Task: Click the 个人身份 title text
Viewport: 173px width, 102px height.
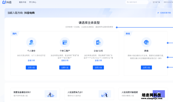Action: coord(31,51)
